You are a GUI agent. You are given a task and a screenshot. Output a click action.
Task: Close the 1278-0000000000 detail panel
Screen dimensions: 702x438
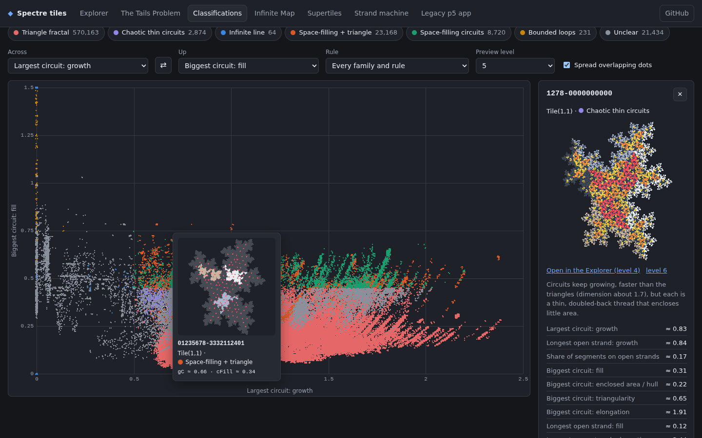[680, 94]
